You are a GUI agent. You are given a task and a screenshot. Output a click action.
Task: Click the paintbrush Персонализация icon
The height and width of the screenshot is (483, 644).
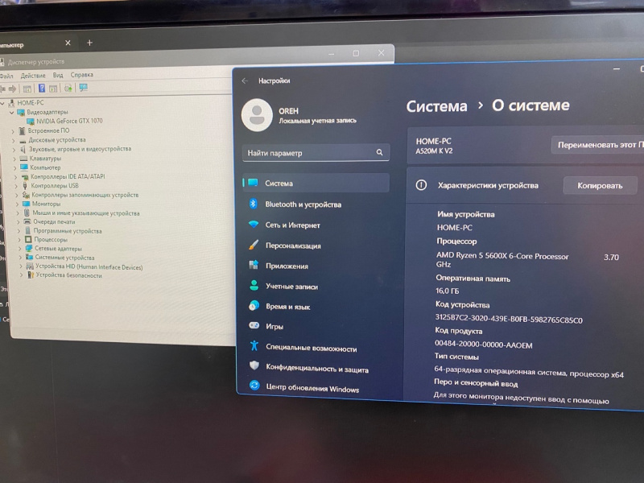click(x=254, y=245)
